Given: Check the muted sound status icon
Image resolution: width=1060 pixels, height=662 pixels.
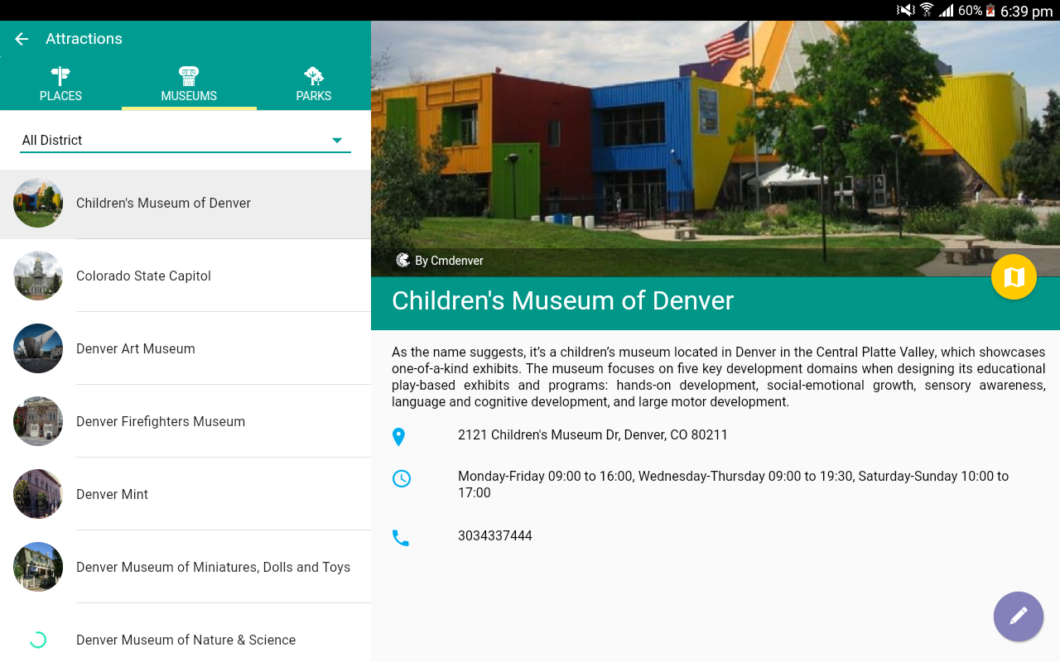Looking at the screenshot, I should (x=905, y=11).
